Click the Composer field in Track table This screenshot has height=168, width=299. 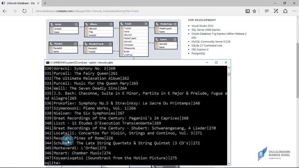[129, 45]
